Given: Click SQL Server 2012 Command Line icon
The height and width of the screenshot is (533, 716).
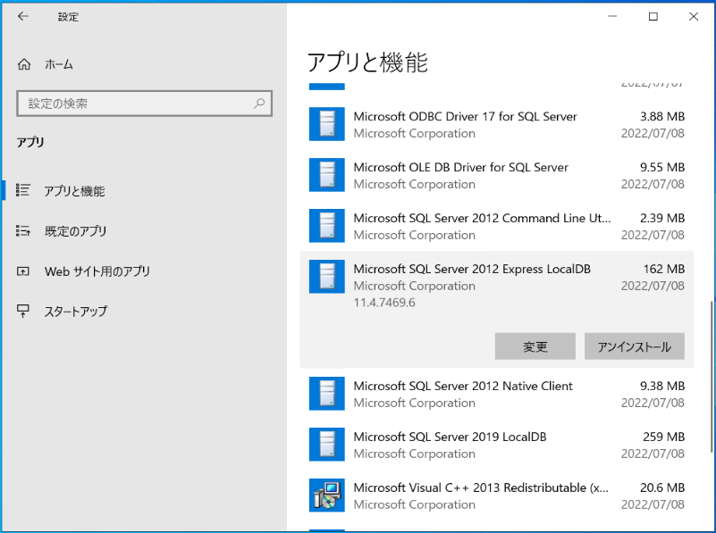Looking at the screenshot, I should (326, 226).
